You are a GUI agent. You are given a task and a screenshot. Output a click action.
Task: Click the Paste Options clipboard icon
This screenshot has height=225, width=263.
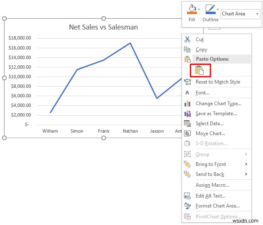click(187, 59)
